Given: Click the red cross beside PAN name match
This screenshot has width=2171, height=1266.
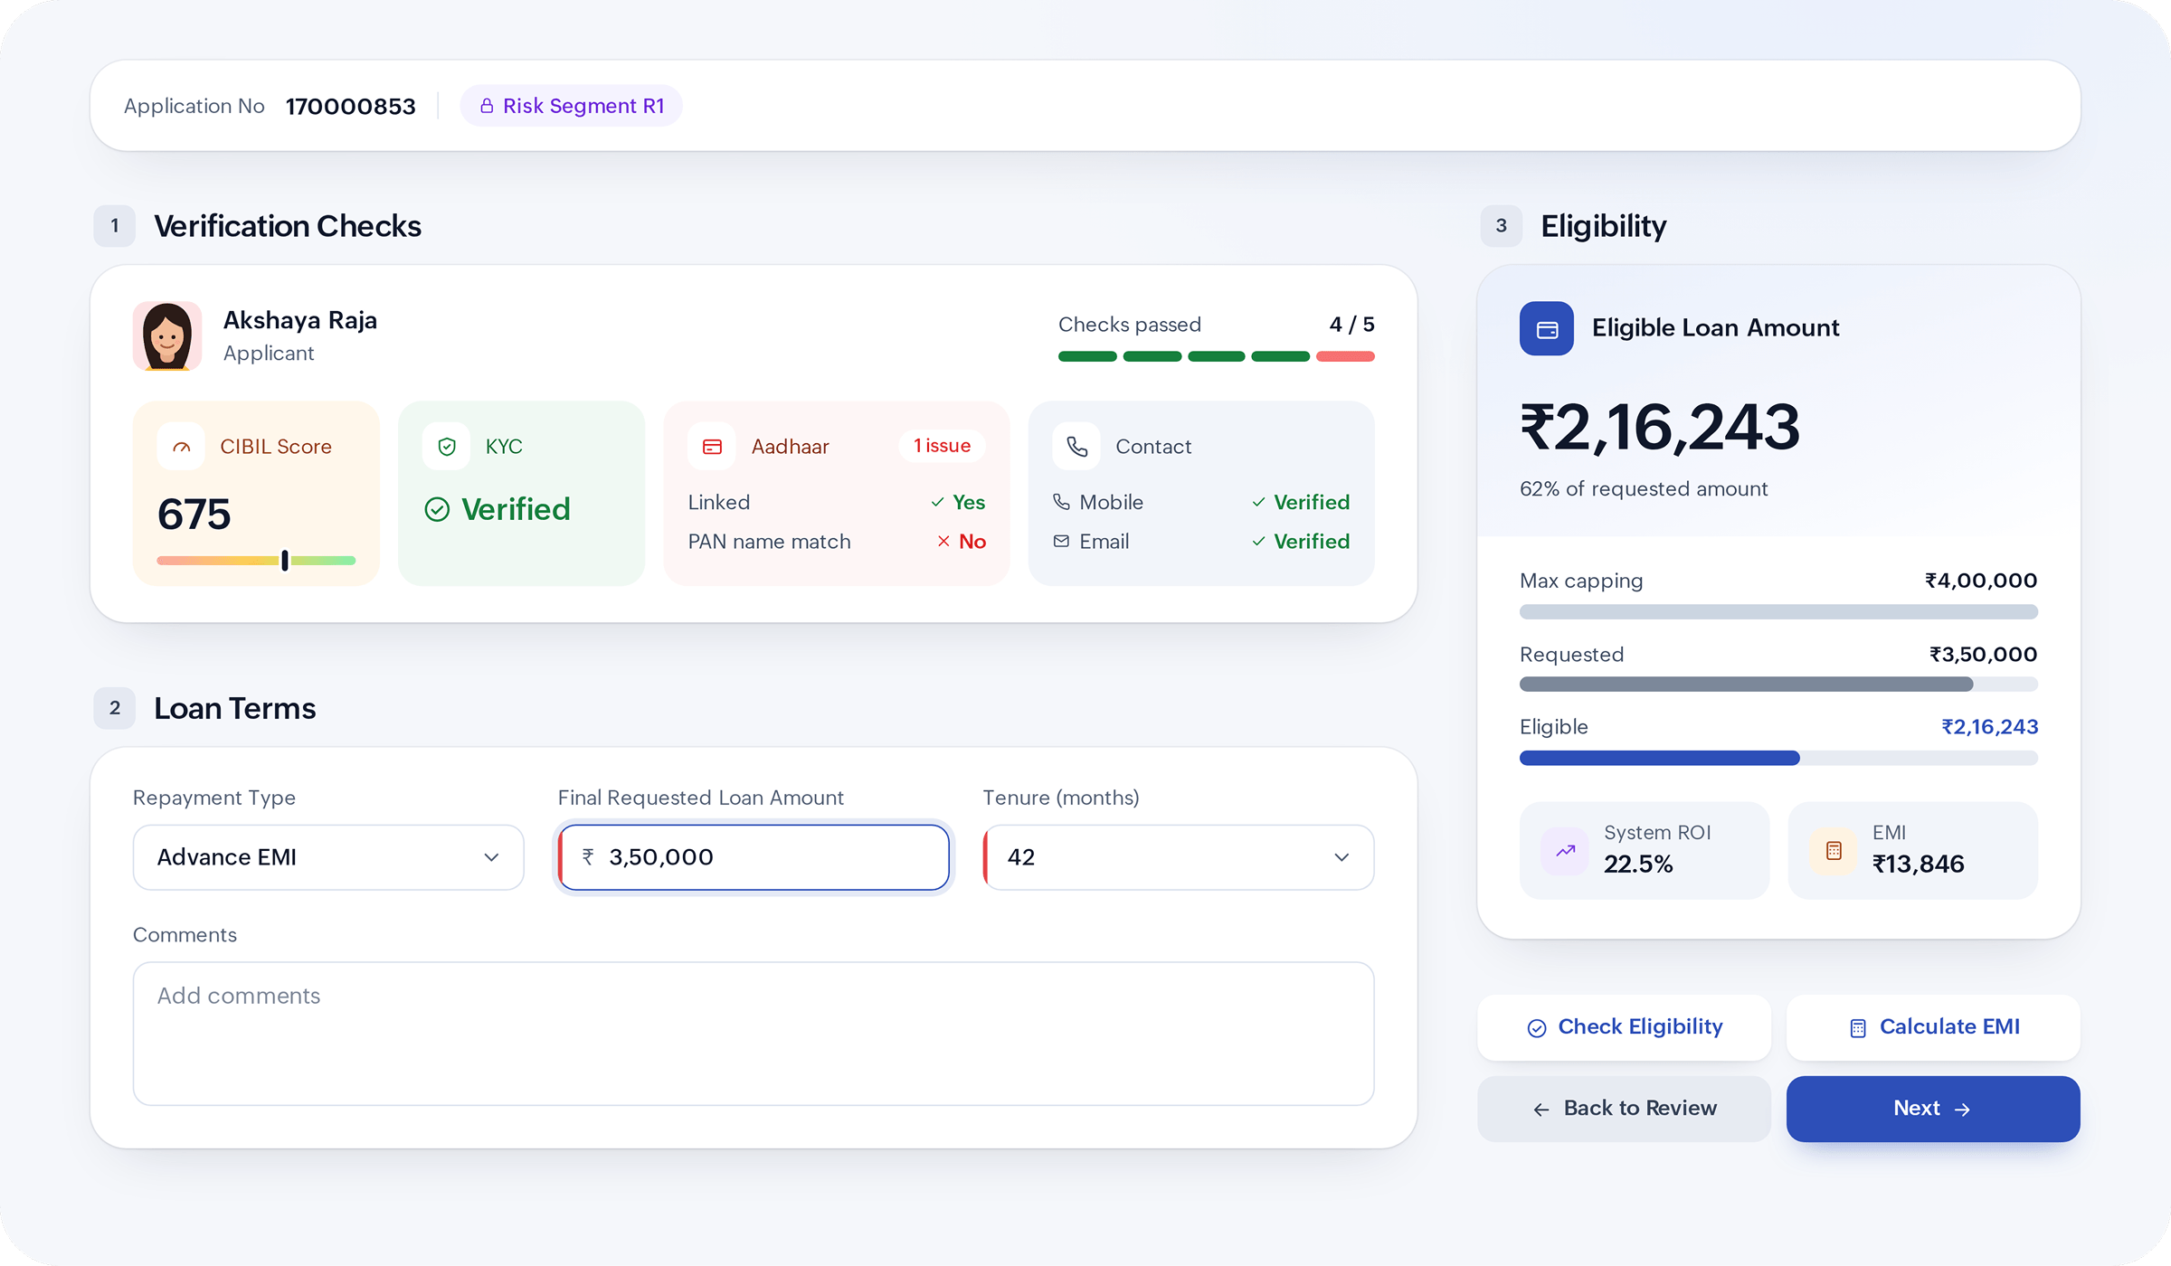Looking at the screenshot, I should [x=943, y=542].
